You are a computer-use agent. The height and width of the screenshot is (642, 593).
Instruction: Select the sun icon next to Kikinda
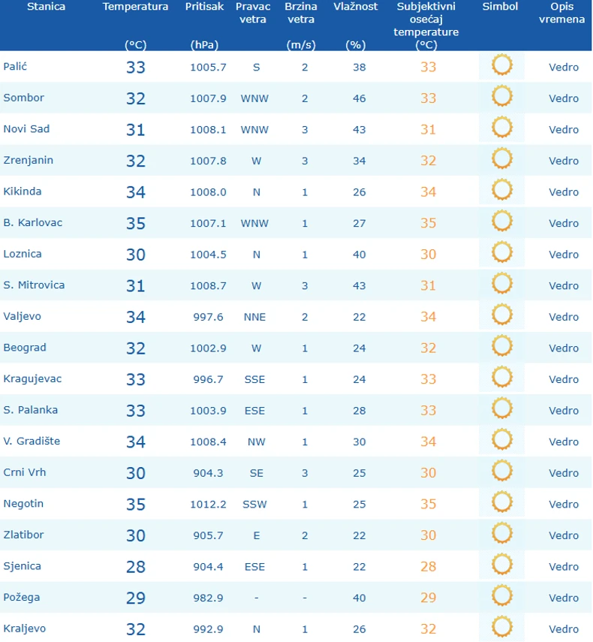pyautogui.click(x=501, y=191)
